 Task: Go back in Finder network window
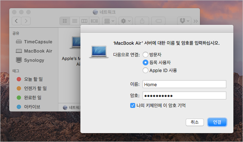(16, 21)
